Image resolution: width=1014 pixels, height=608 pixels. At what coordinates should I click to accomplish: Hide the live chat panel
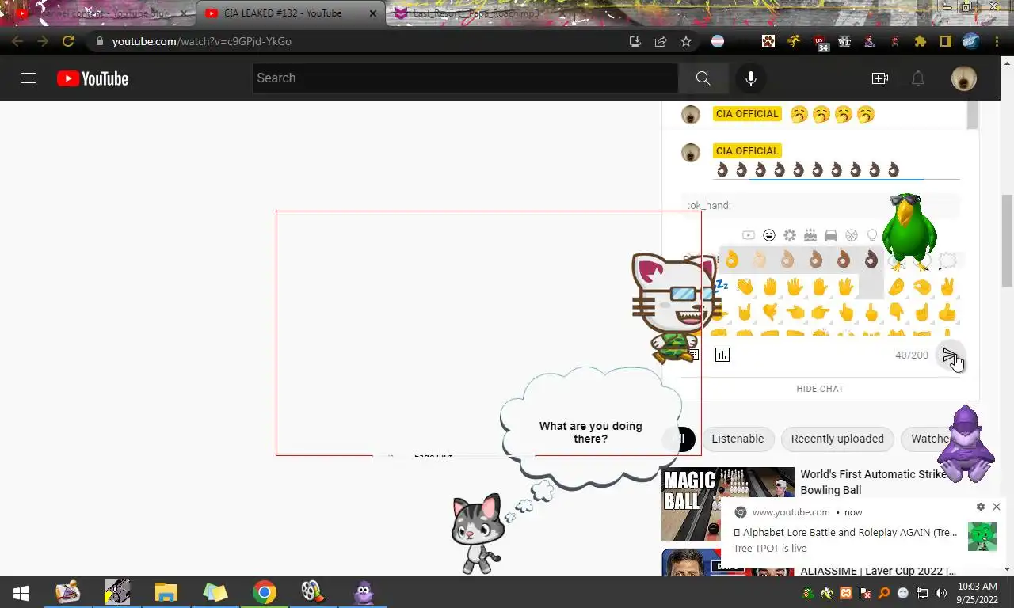point(820,389)
